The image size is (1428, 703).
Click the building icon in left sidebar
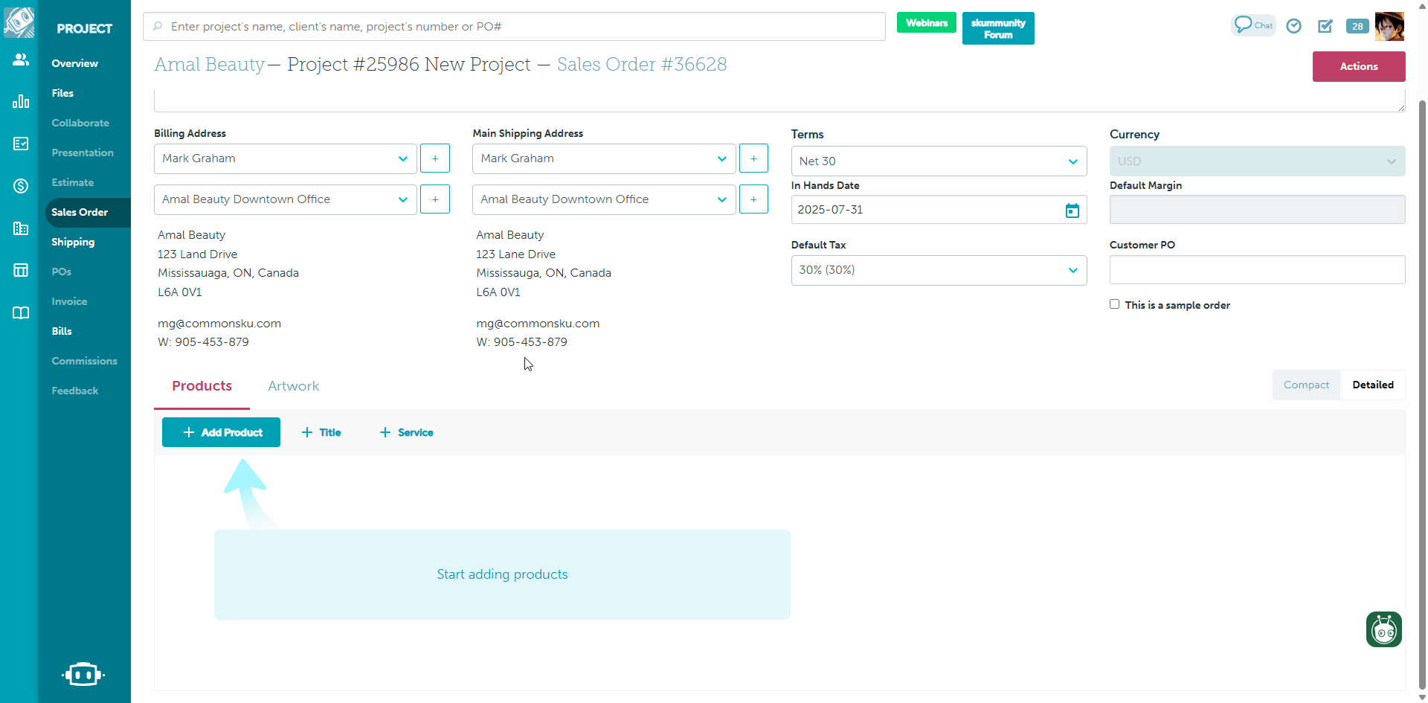point(20,228)
